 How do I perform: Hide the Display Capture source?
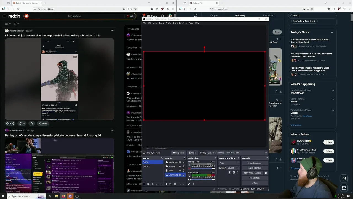180,175
